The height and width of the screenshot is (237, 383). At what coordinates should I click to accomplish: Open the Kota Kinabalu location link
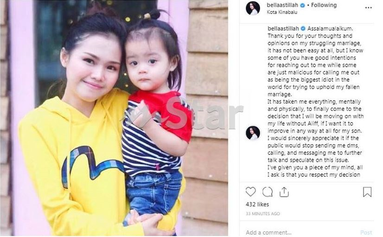point(282,12)
